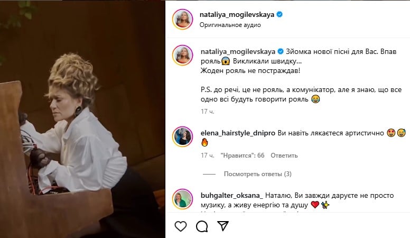Click verified badge beside caption username
The height and width of the screenshot is (238, 410).
pos(281,51)
